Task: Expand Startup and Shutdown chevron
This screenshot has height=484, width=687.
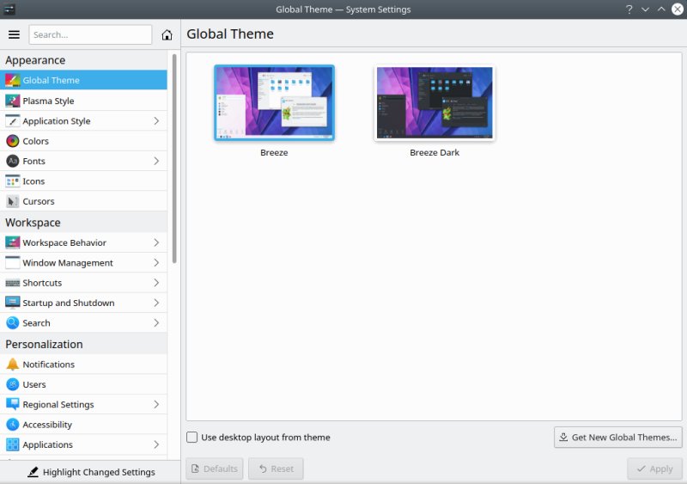Action: point(156,303)
